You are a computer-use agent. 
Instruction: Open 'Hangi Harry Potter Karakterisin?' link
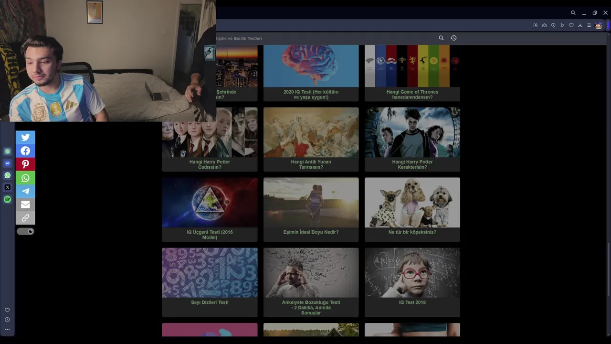click(x=412, y=164)
